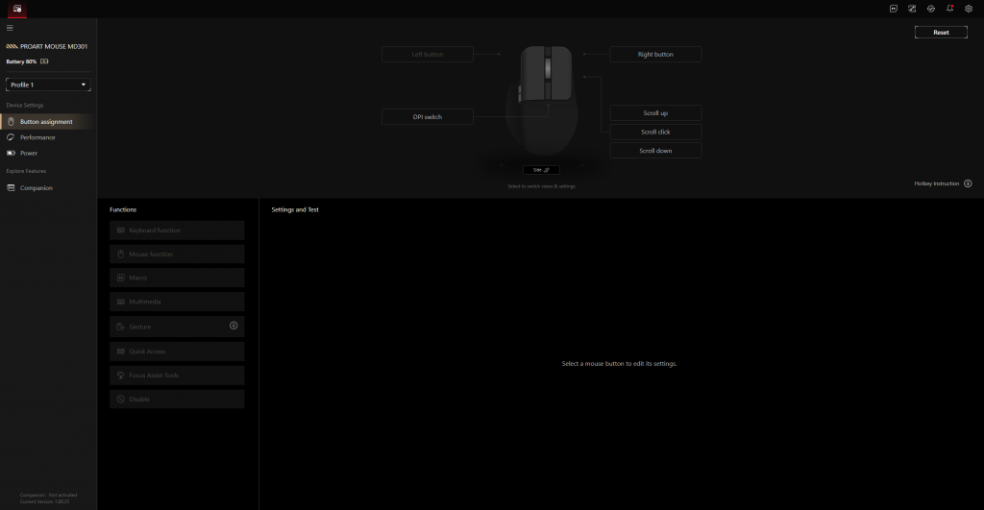Click the mouse icon beside Button assignment
This screenshot has width=984, height=510.
11,122
